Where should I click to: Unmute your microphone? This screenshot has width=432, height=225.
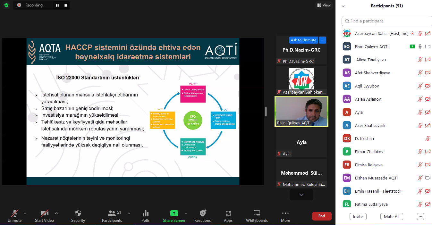click(x=14, y=216)
